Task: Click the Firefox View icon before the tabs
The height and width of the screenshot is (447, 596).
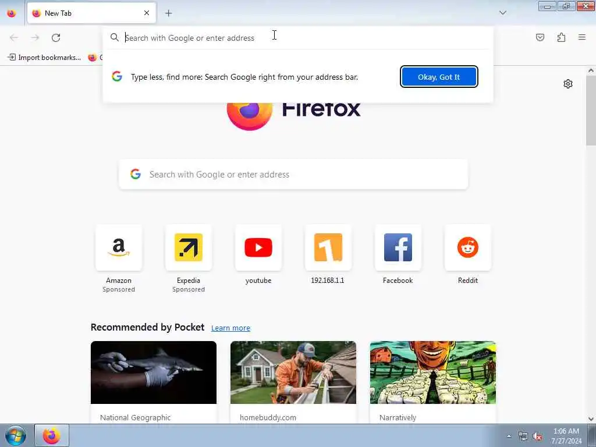Action: (12, 13)
